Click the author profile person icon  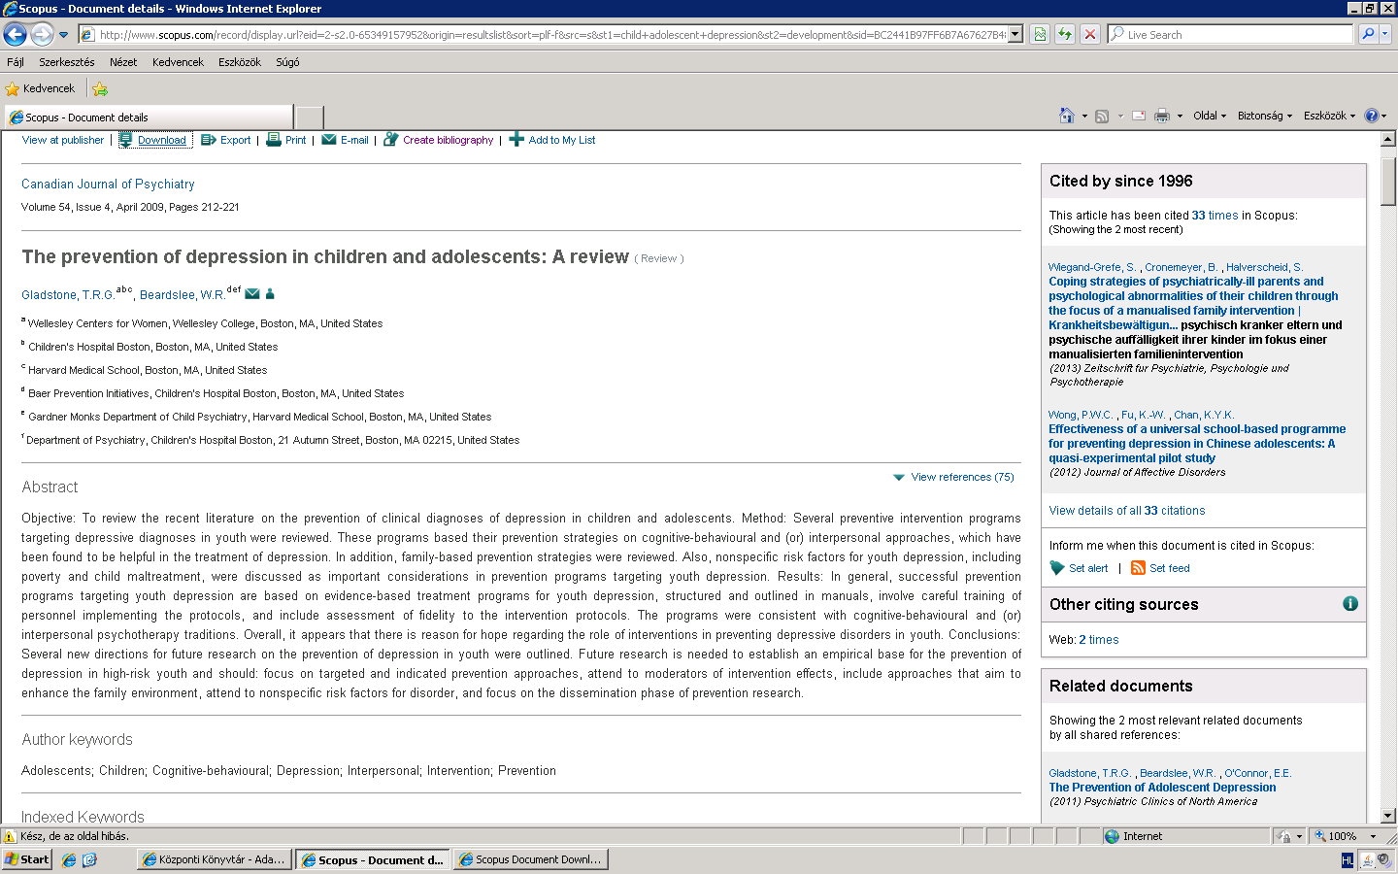point(270,294)
